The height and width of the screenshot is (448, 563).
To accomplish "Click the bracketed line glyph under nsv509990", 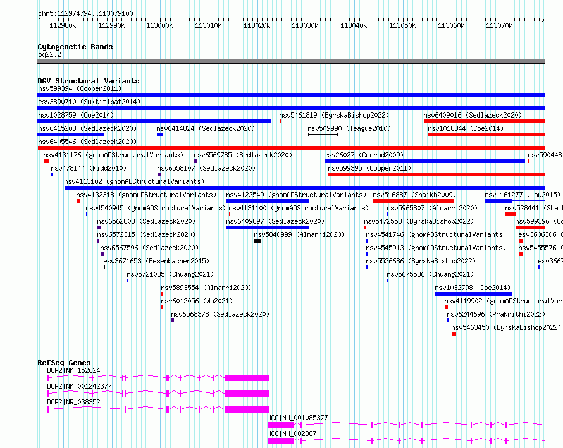I will pyautogui.click(x=323, y=135).
